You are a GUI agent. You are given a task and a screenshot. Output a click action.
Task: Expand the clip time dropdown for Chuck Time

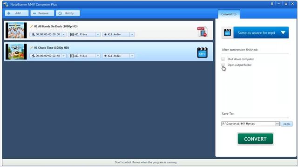click(x=64, y=56)
